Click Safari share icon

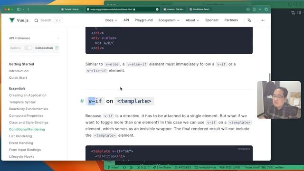tap(254, 9)
